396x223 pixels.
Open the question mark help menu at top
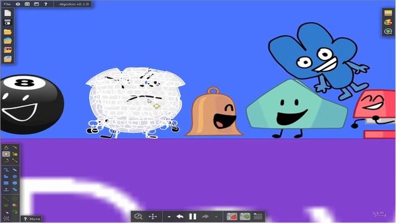[x=46, y=4]
